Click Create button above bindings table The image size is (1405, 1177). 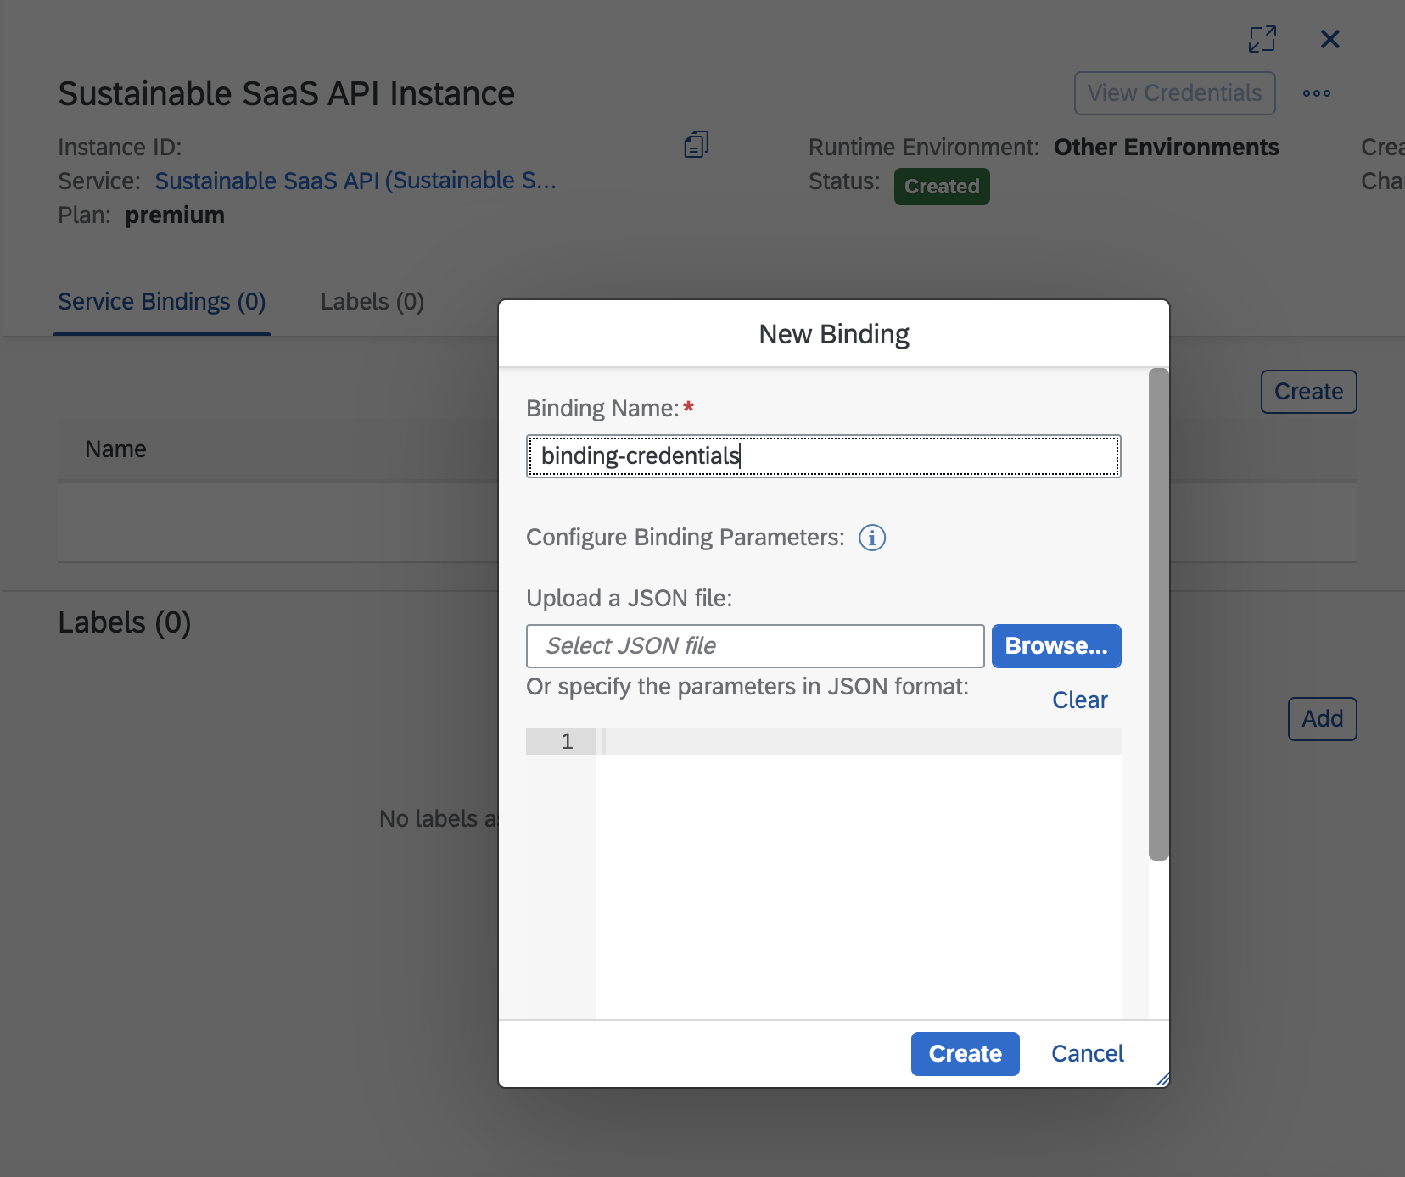pyautogui.click(x=1308, y=392)
